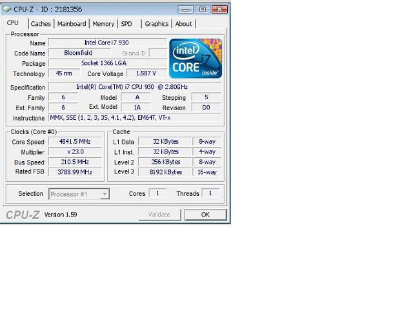Click the Revision value D0
Screen dimensions: 413x330
tap(206, 108)
